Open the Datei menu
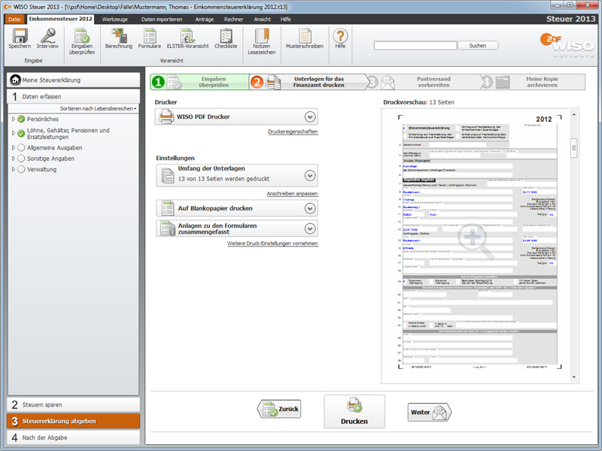This screenshot has width=602, height=451. click(x=14, y=20)
